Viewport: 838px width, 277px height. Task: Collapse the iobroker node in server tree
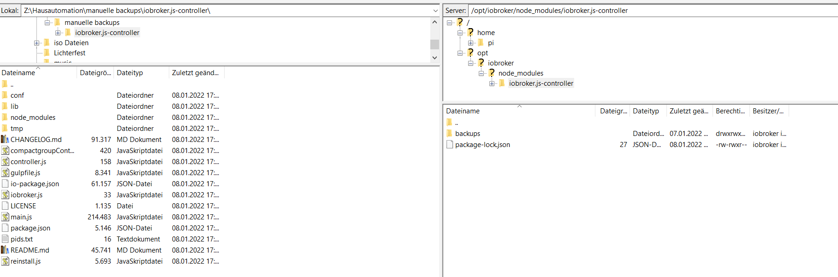click(x=470, y=63)
